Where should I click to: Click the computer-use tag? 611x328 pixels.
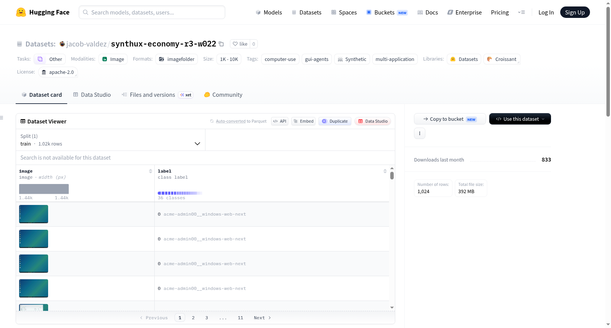[280, 59]
